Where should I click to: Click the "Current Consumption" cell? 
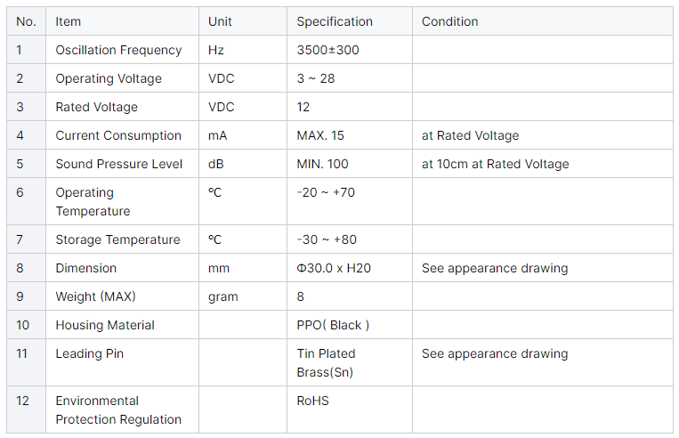click(x=118, y=135)
